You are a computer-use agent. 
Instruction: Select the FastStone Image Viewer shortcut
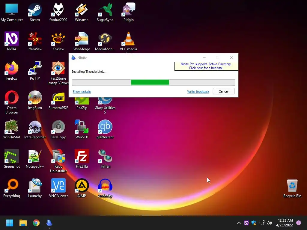click(x=58, y=73)
